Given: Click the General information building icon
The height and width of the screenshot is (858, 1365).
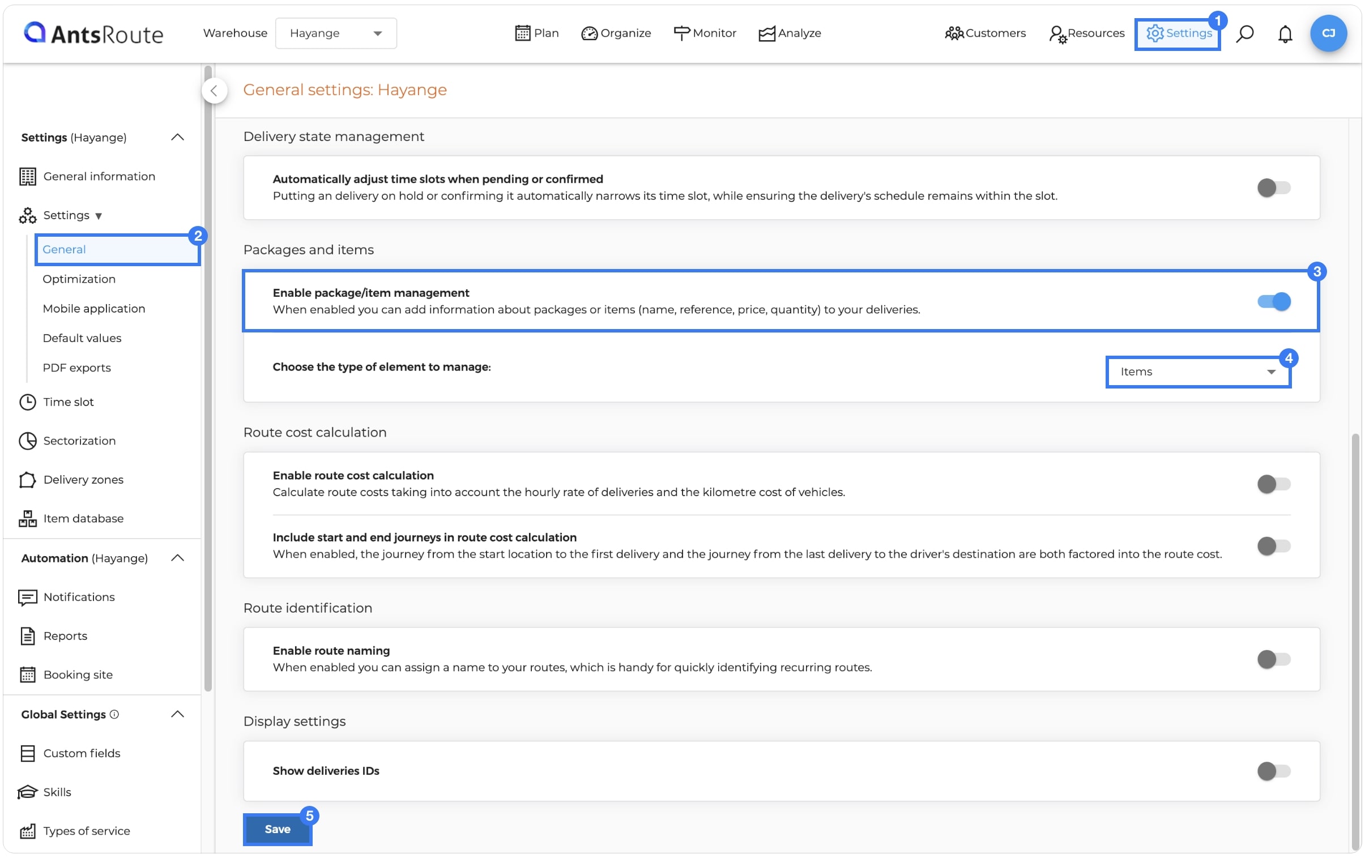Looking at the screenshot, I should [27, 176].
